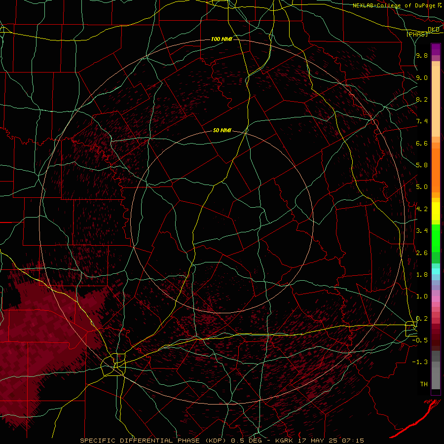This screenshot has height=444, width=444.
Task: Click the 3.4 scale value
Action: pos(422,231)
